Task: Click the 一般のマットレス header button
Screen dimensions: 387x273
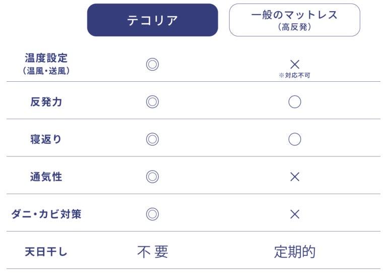Action: click(295, 20)
